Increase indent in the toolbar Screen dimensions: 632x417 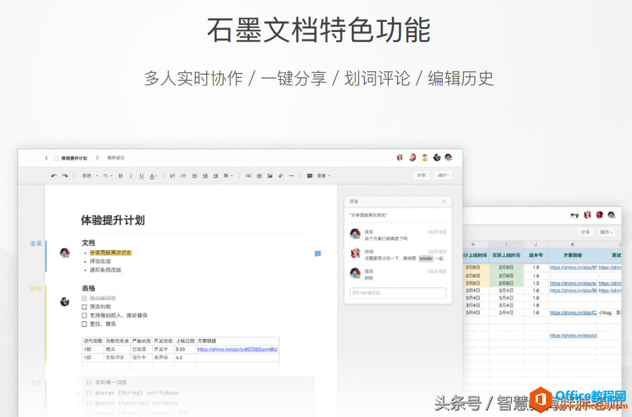215,176
